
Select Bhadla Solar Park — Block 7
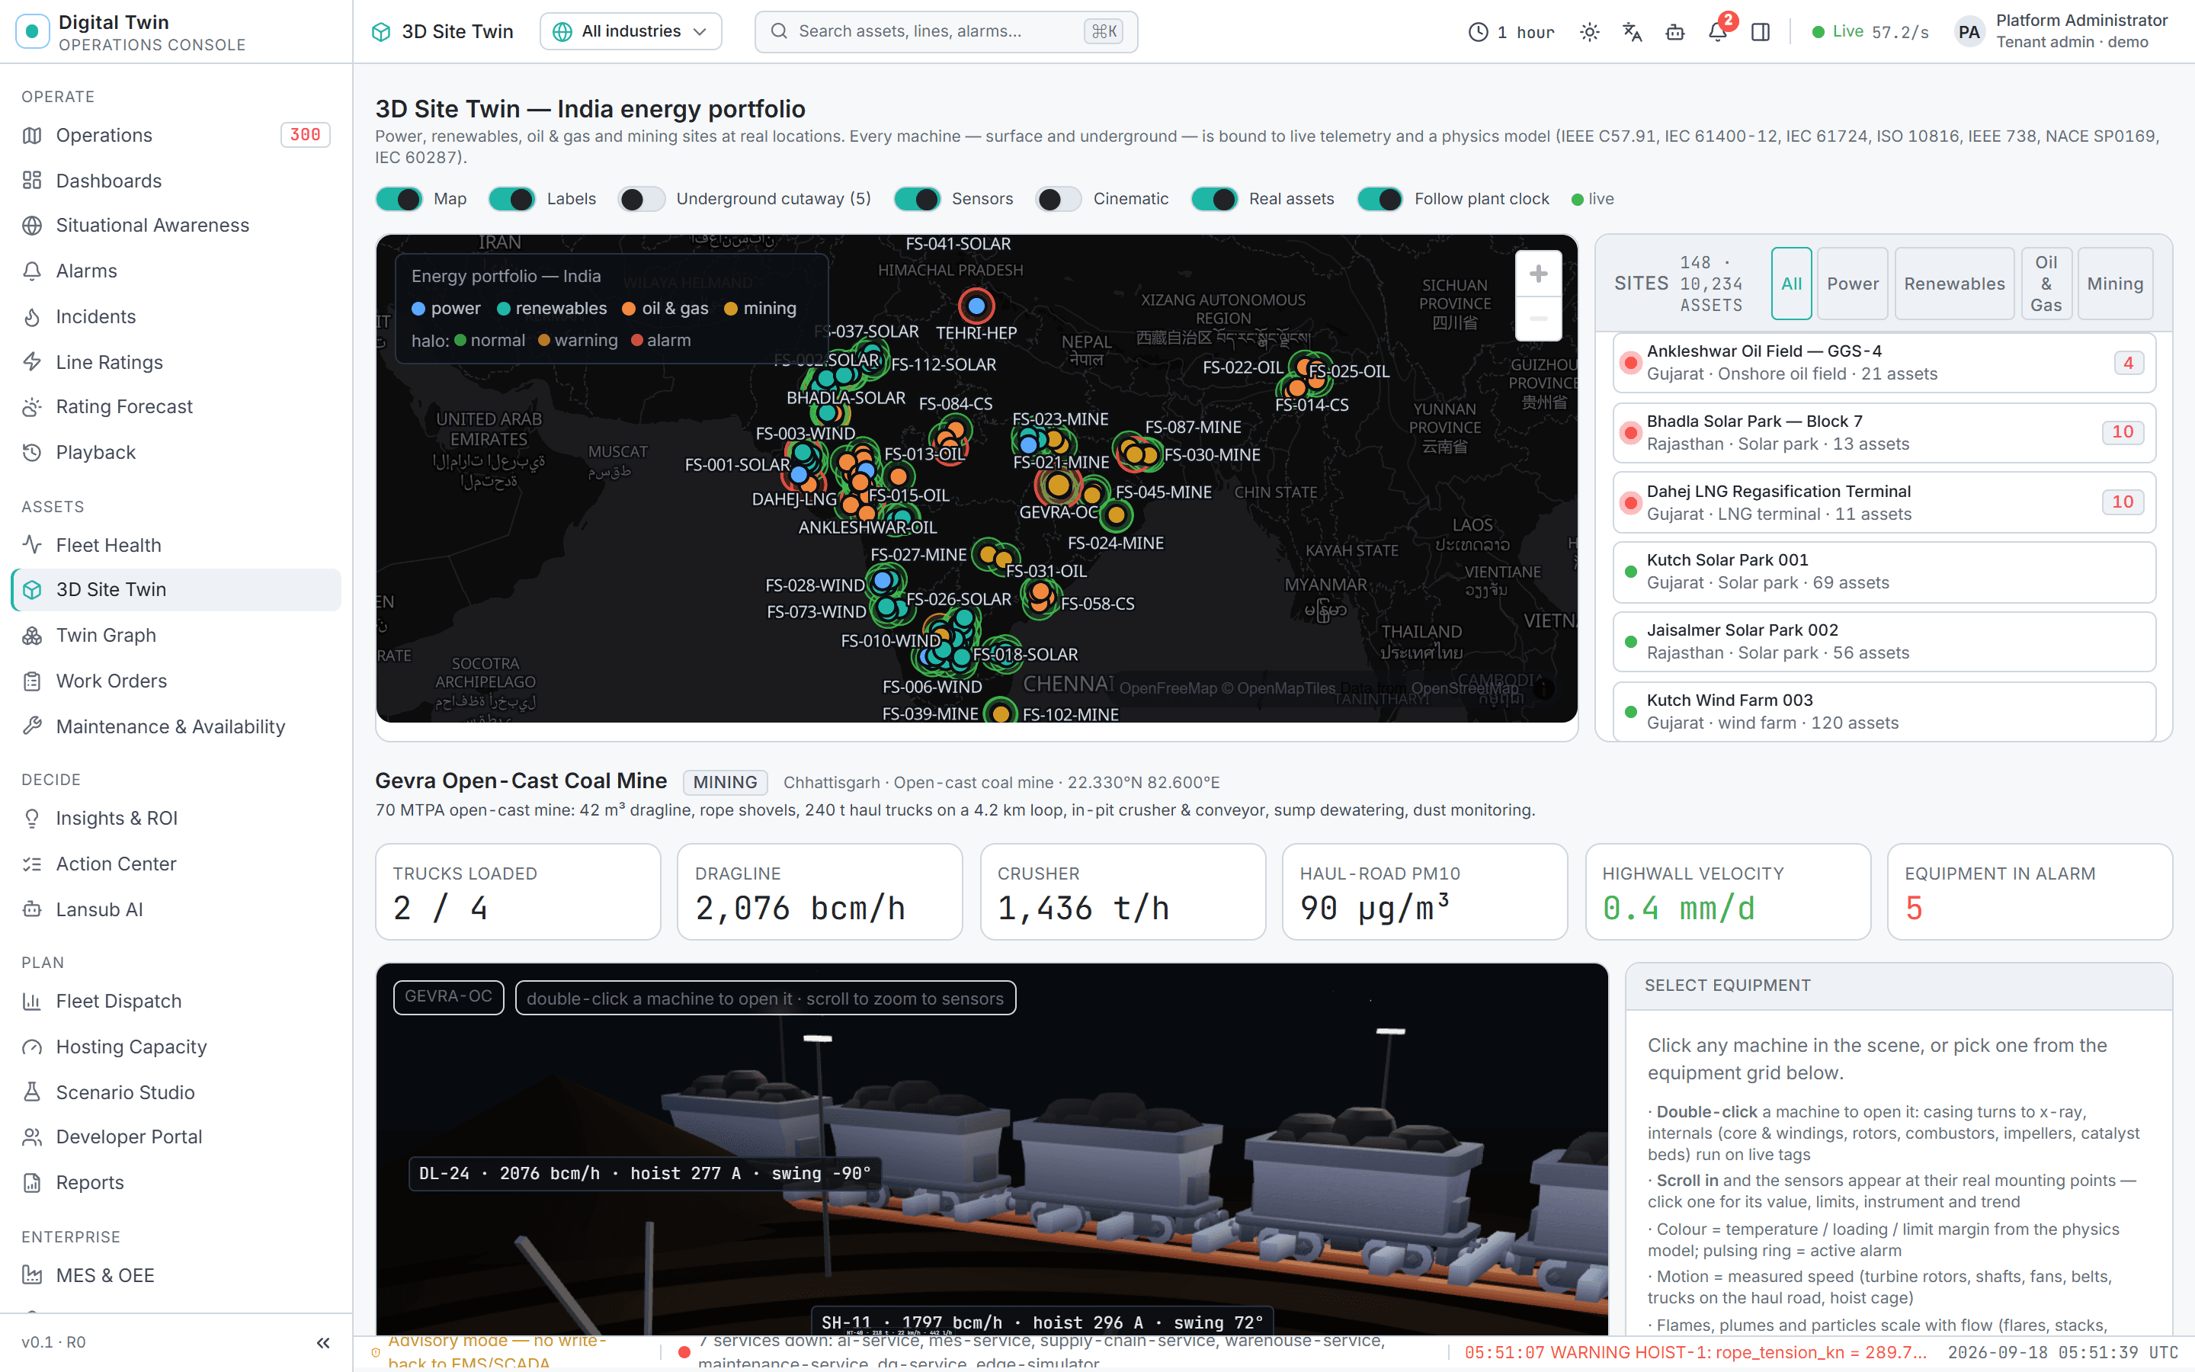(x=1884, y=432)
